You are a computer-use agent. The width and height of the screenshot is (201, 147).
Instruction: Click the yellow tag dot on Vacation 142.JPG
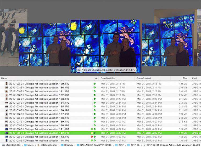(92, 133)
